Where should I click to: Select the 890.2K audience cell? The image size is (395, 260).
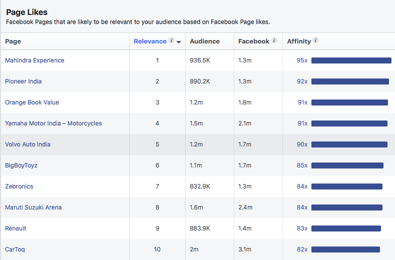[x=200, y=81]
